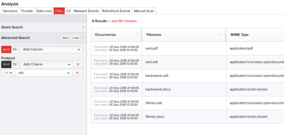
Task: Select the top And toggle for columns
Action: click(x=6, y=49)
